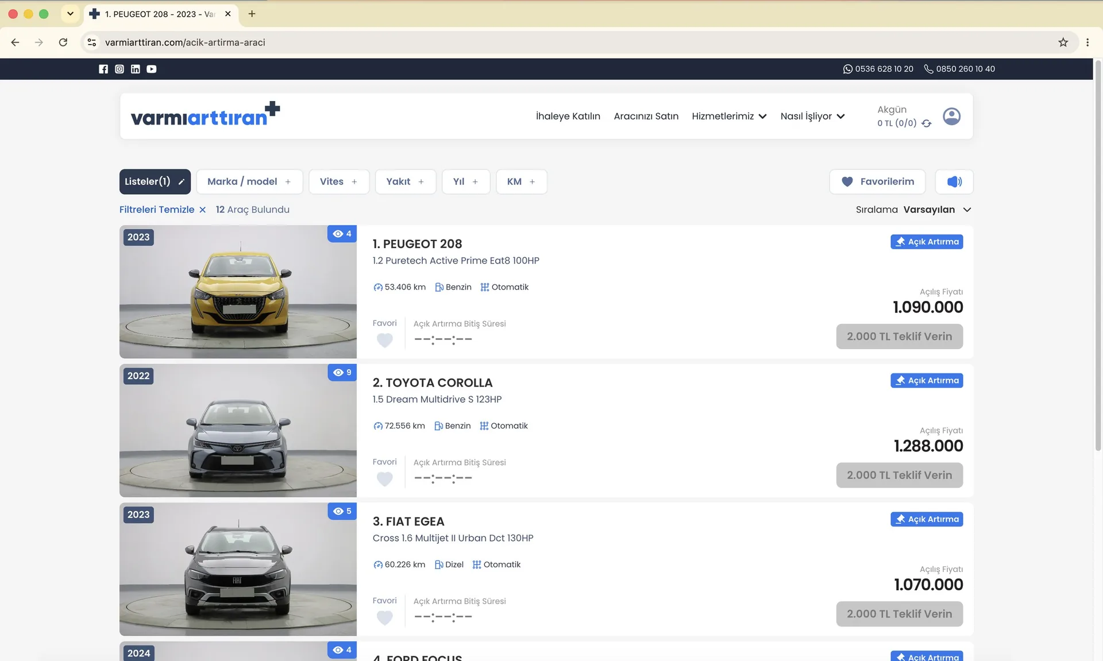Click the Açık Artırma badge on Peugeot 208
The image size is (1103, 661).
tap(927, 242)
